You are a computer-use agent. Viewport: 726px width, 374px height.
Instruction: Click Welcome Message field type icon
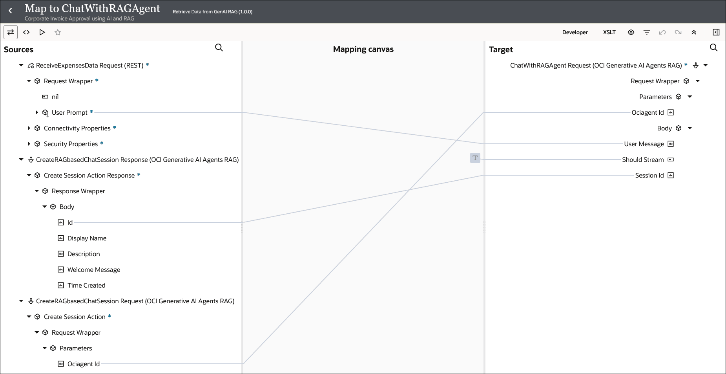pyautogui.click(x=61, y=269)
